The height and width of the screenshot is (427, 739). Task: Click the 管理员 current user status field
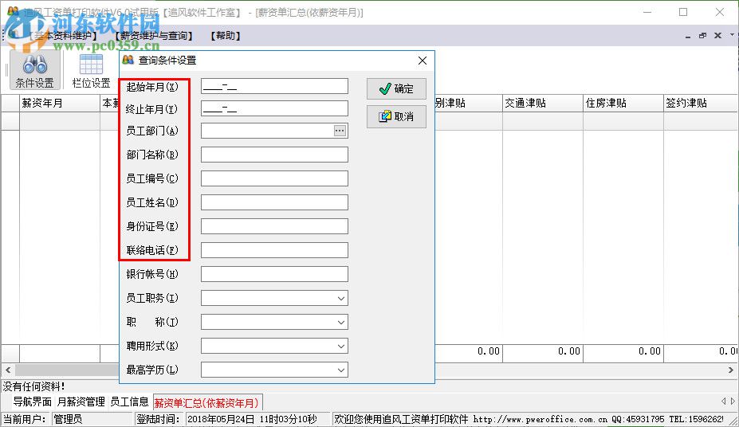(92, 419)
